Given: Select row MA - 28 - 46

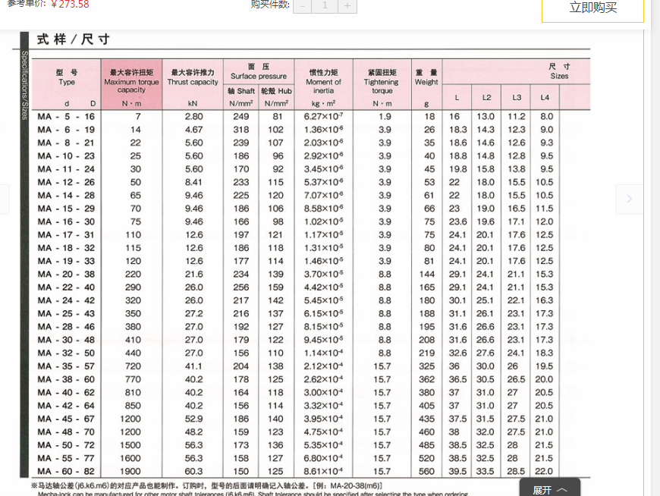Looking at the screenshot, I should click(311, 327).
